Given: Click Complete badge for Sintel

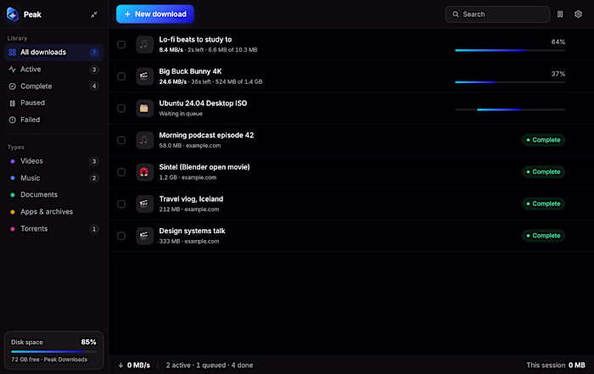Looking at the screenshot, I should tap(543, 172).
